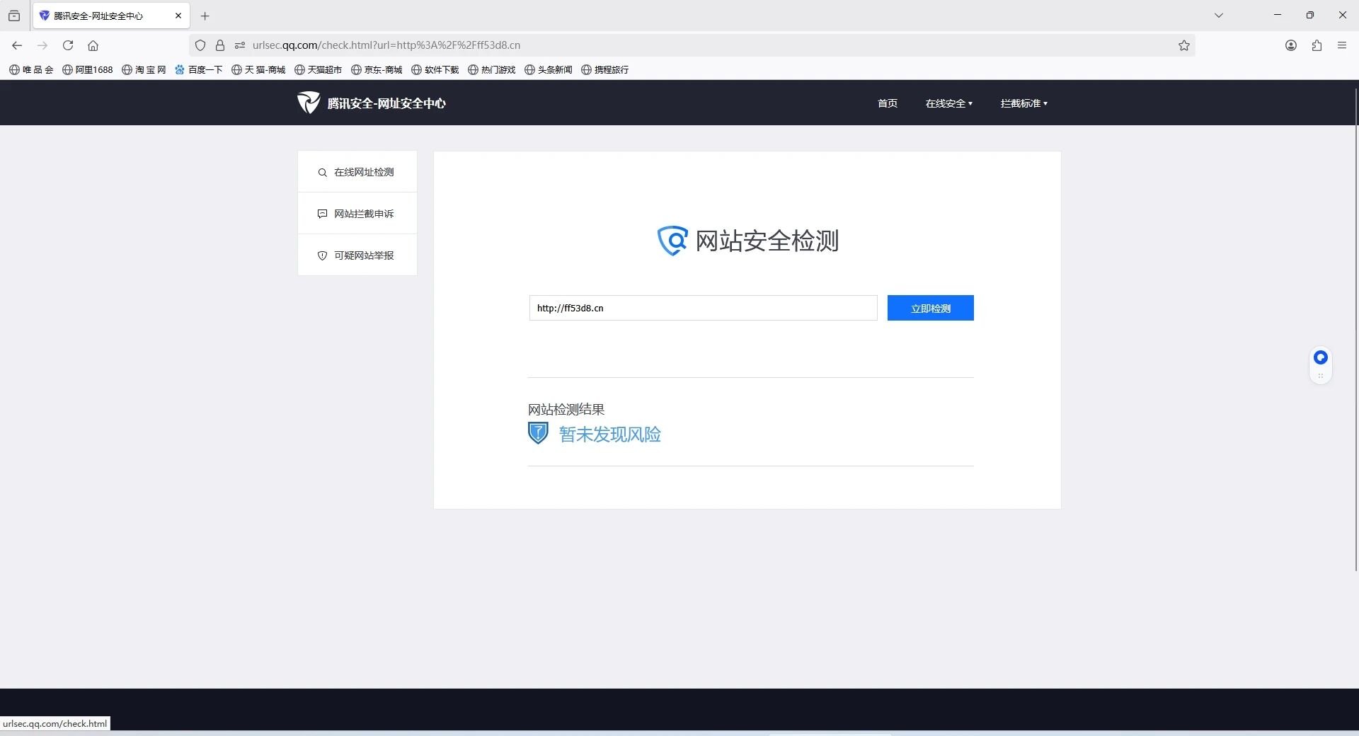This screenshot has width=1359, height=736.
Task: Click the URL input field containing http://ff53d8.cn
Action: [x=704, y=308]
